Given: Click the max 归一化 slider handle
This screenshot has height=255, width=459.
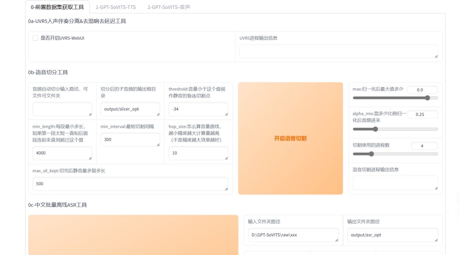Looking at the screenshot, I should click(x=428, y=98).
